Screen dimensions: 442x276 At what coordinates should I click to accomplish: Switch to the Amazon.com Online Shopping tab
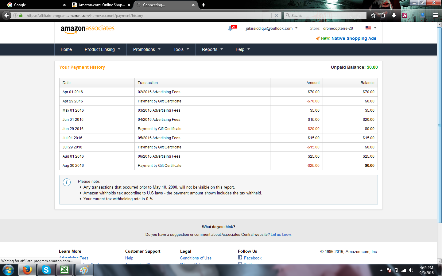tap(101, 5)
